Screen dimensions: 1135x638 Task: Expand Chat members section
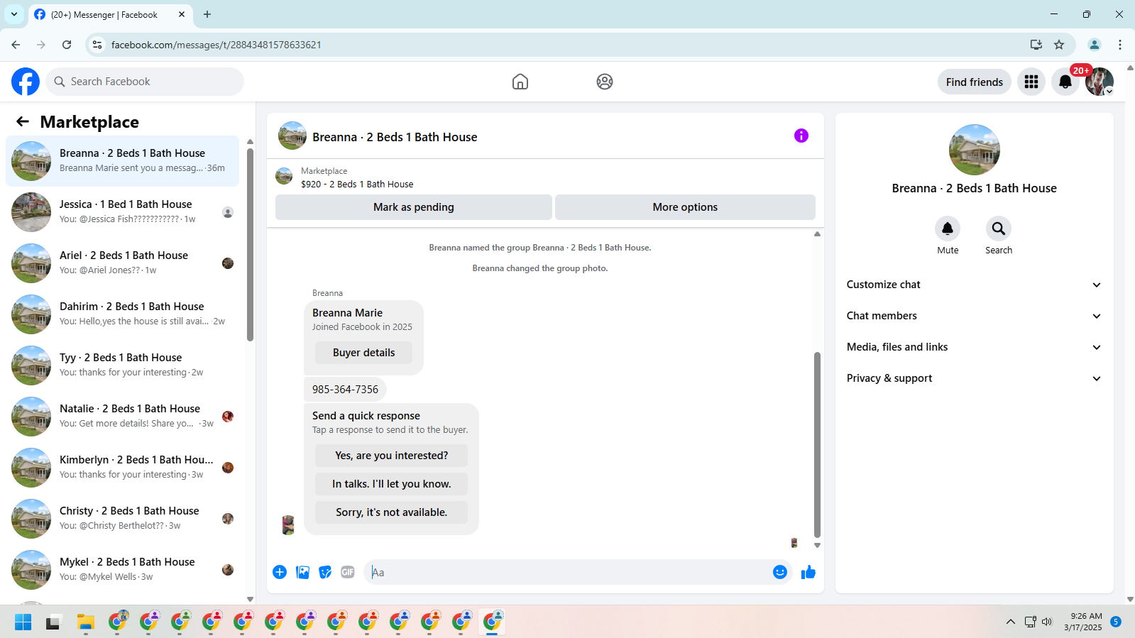(x=975, y=316)
